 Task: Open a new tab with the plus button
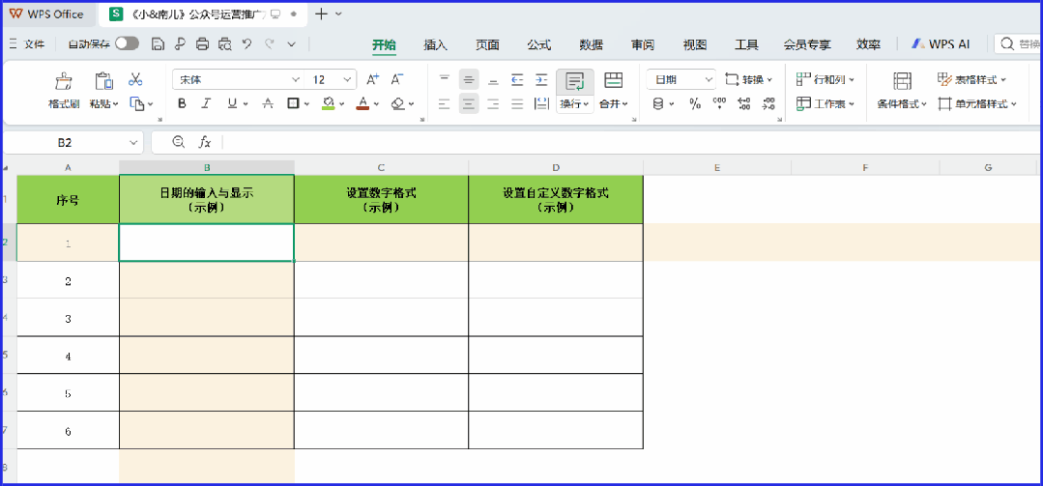click(x=322, y=14)
